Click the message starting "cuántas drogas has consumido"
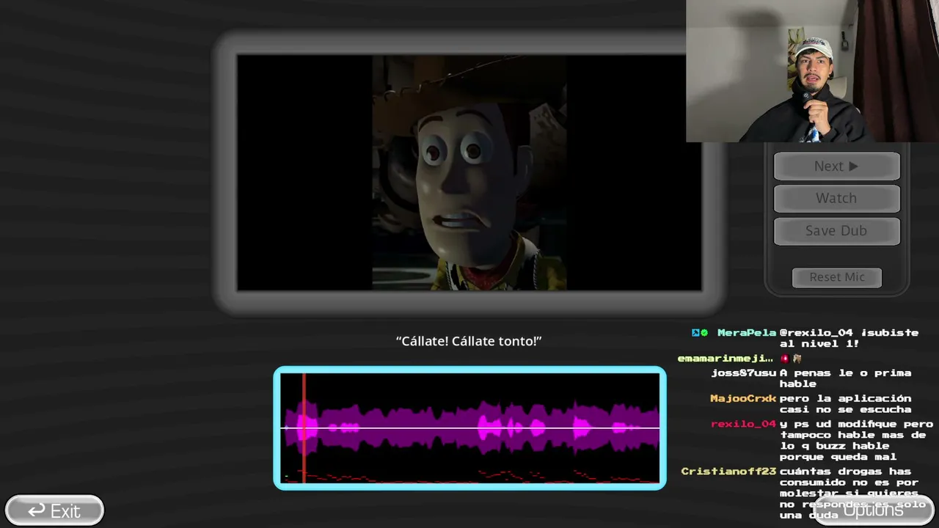Screen dimensions: 939x528 852,494
